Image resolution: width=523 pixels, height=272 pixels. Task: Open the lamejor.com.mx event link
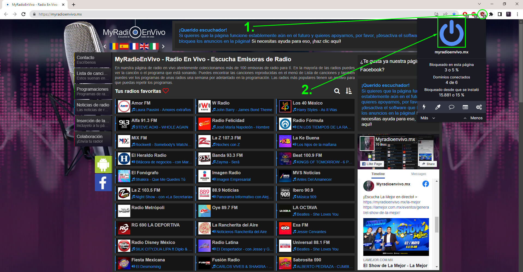pyautogui.click(x=396, y=210)
